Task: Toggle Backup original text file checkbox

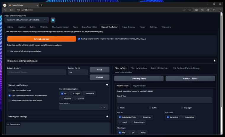Action: click(79, 39)
